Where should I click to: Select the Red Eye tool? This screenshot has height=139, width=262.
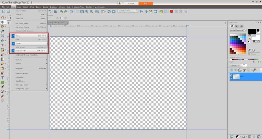click(x=3, y=45)
